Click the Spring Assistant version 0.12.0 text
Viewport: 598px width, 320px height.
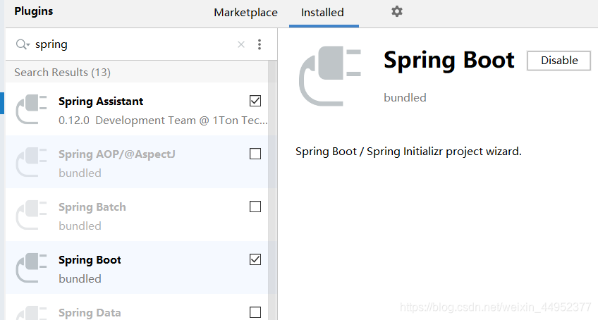coord(74,121)
